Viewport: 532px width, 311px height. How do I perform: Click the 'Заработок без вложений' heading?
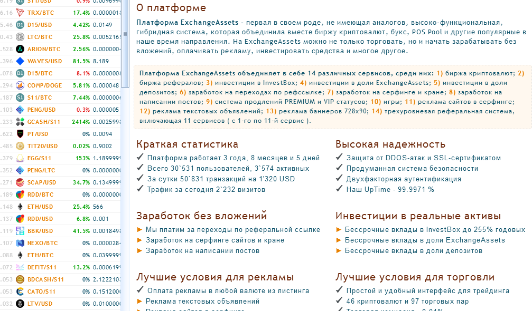pos(201,216)
